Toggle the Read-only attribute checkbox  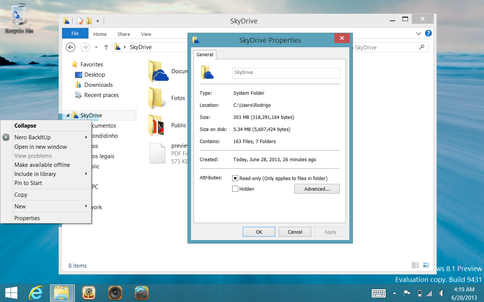[x=235, y=179]
